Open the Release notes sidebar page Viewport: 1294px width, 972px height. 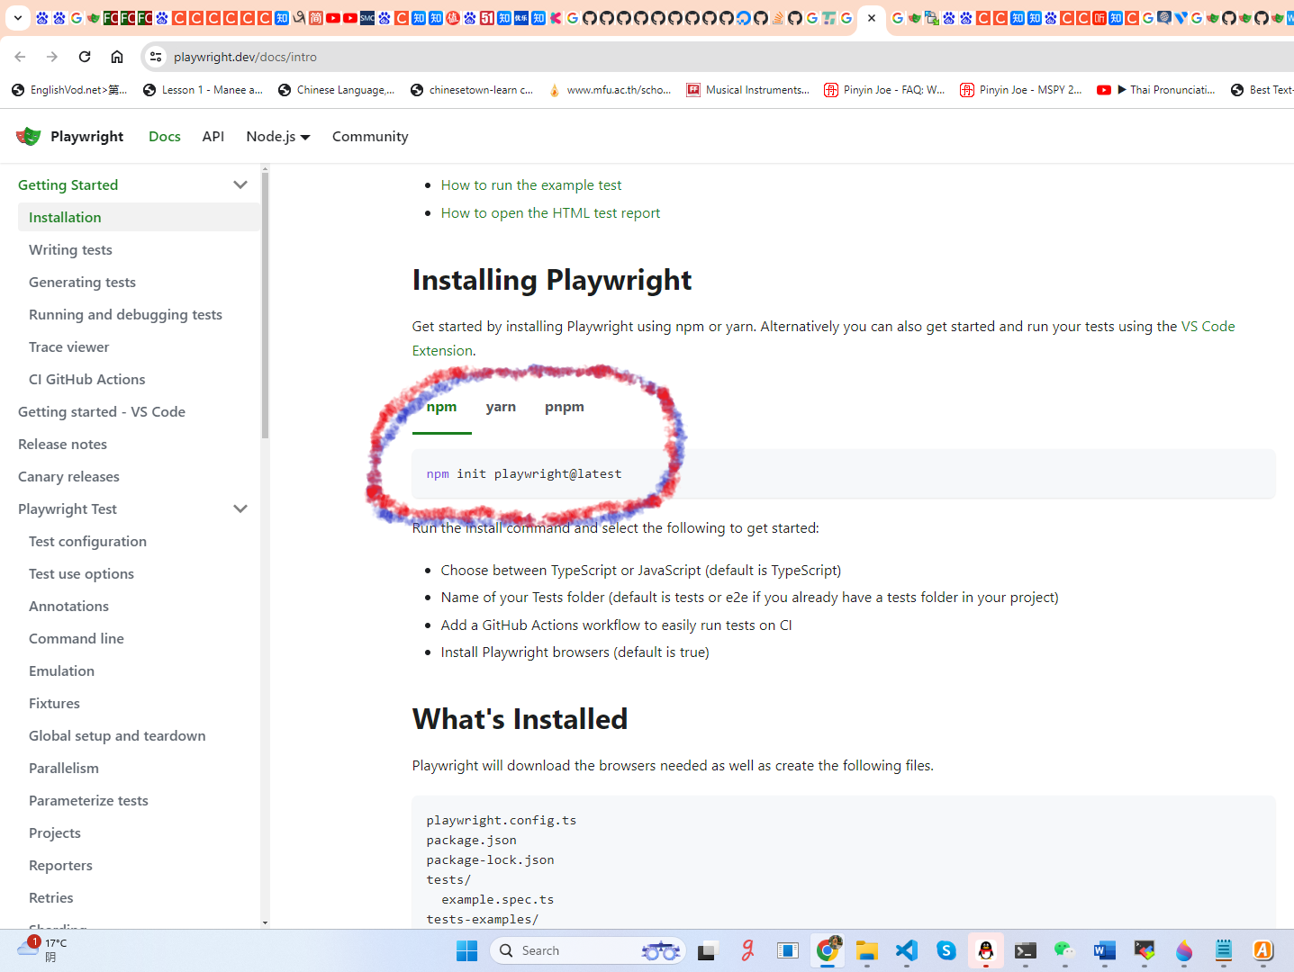click(62, 444)
